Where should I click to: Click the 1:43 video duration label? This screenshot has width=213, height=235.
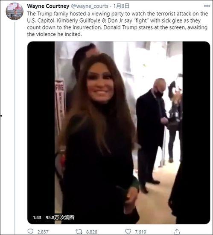[37, 217]
